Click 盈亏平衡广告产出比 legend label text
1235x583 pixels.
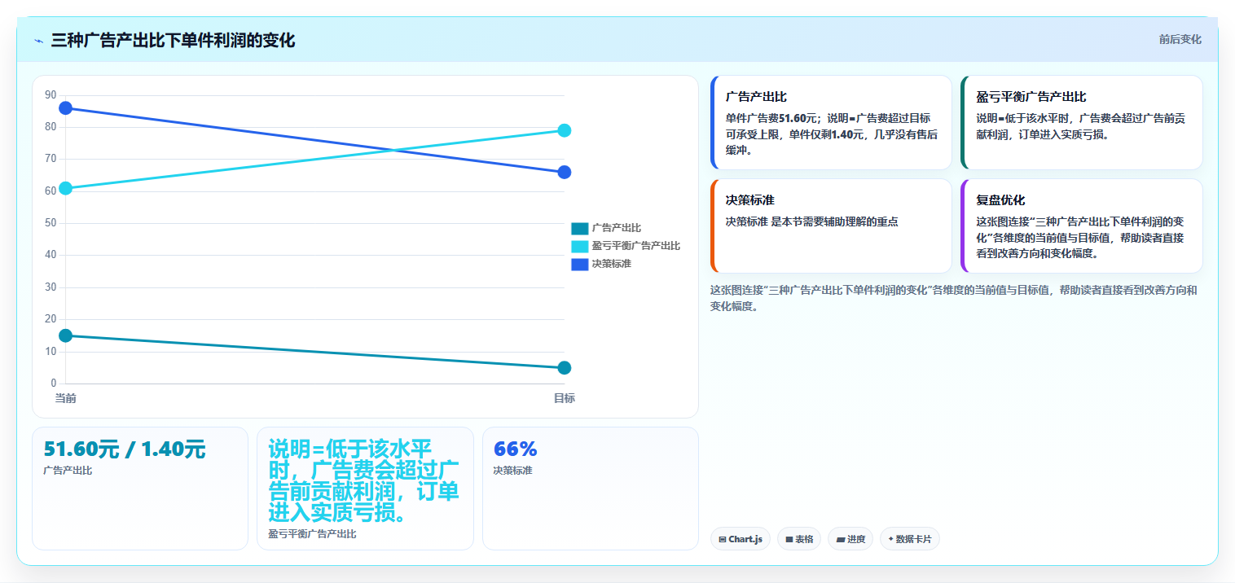click(x=636, y=247)
